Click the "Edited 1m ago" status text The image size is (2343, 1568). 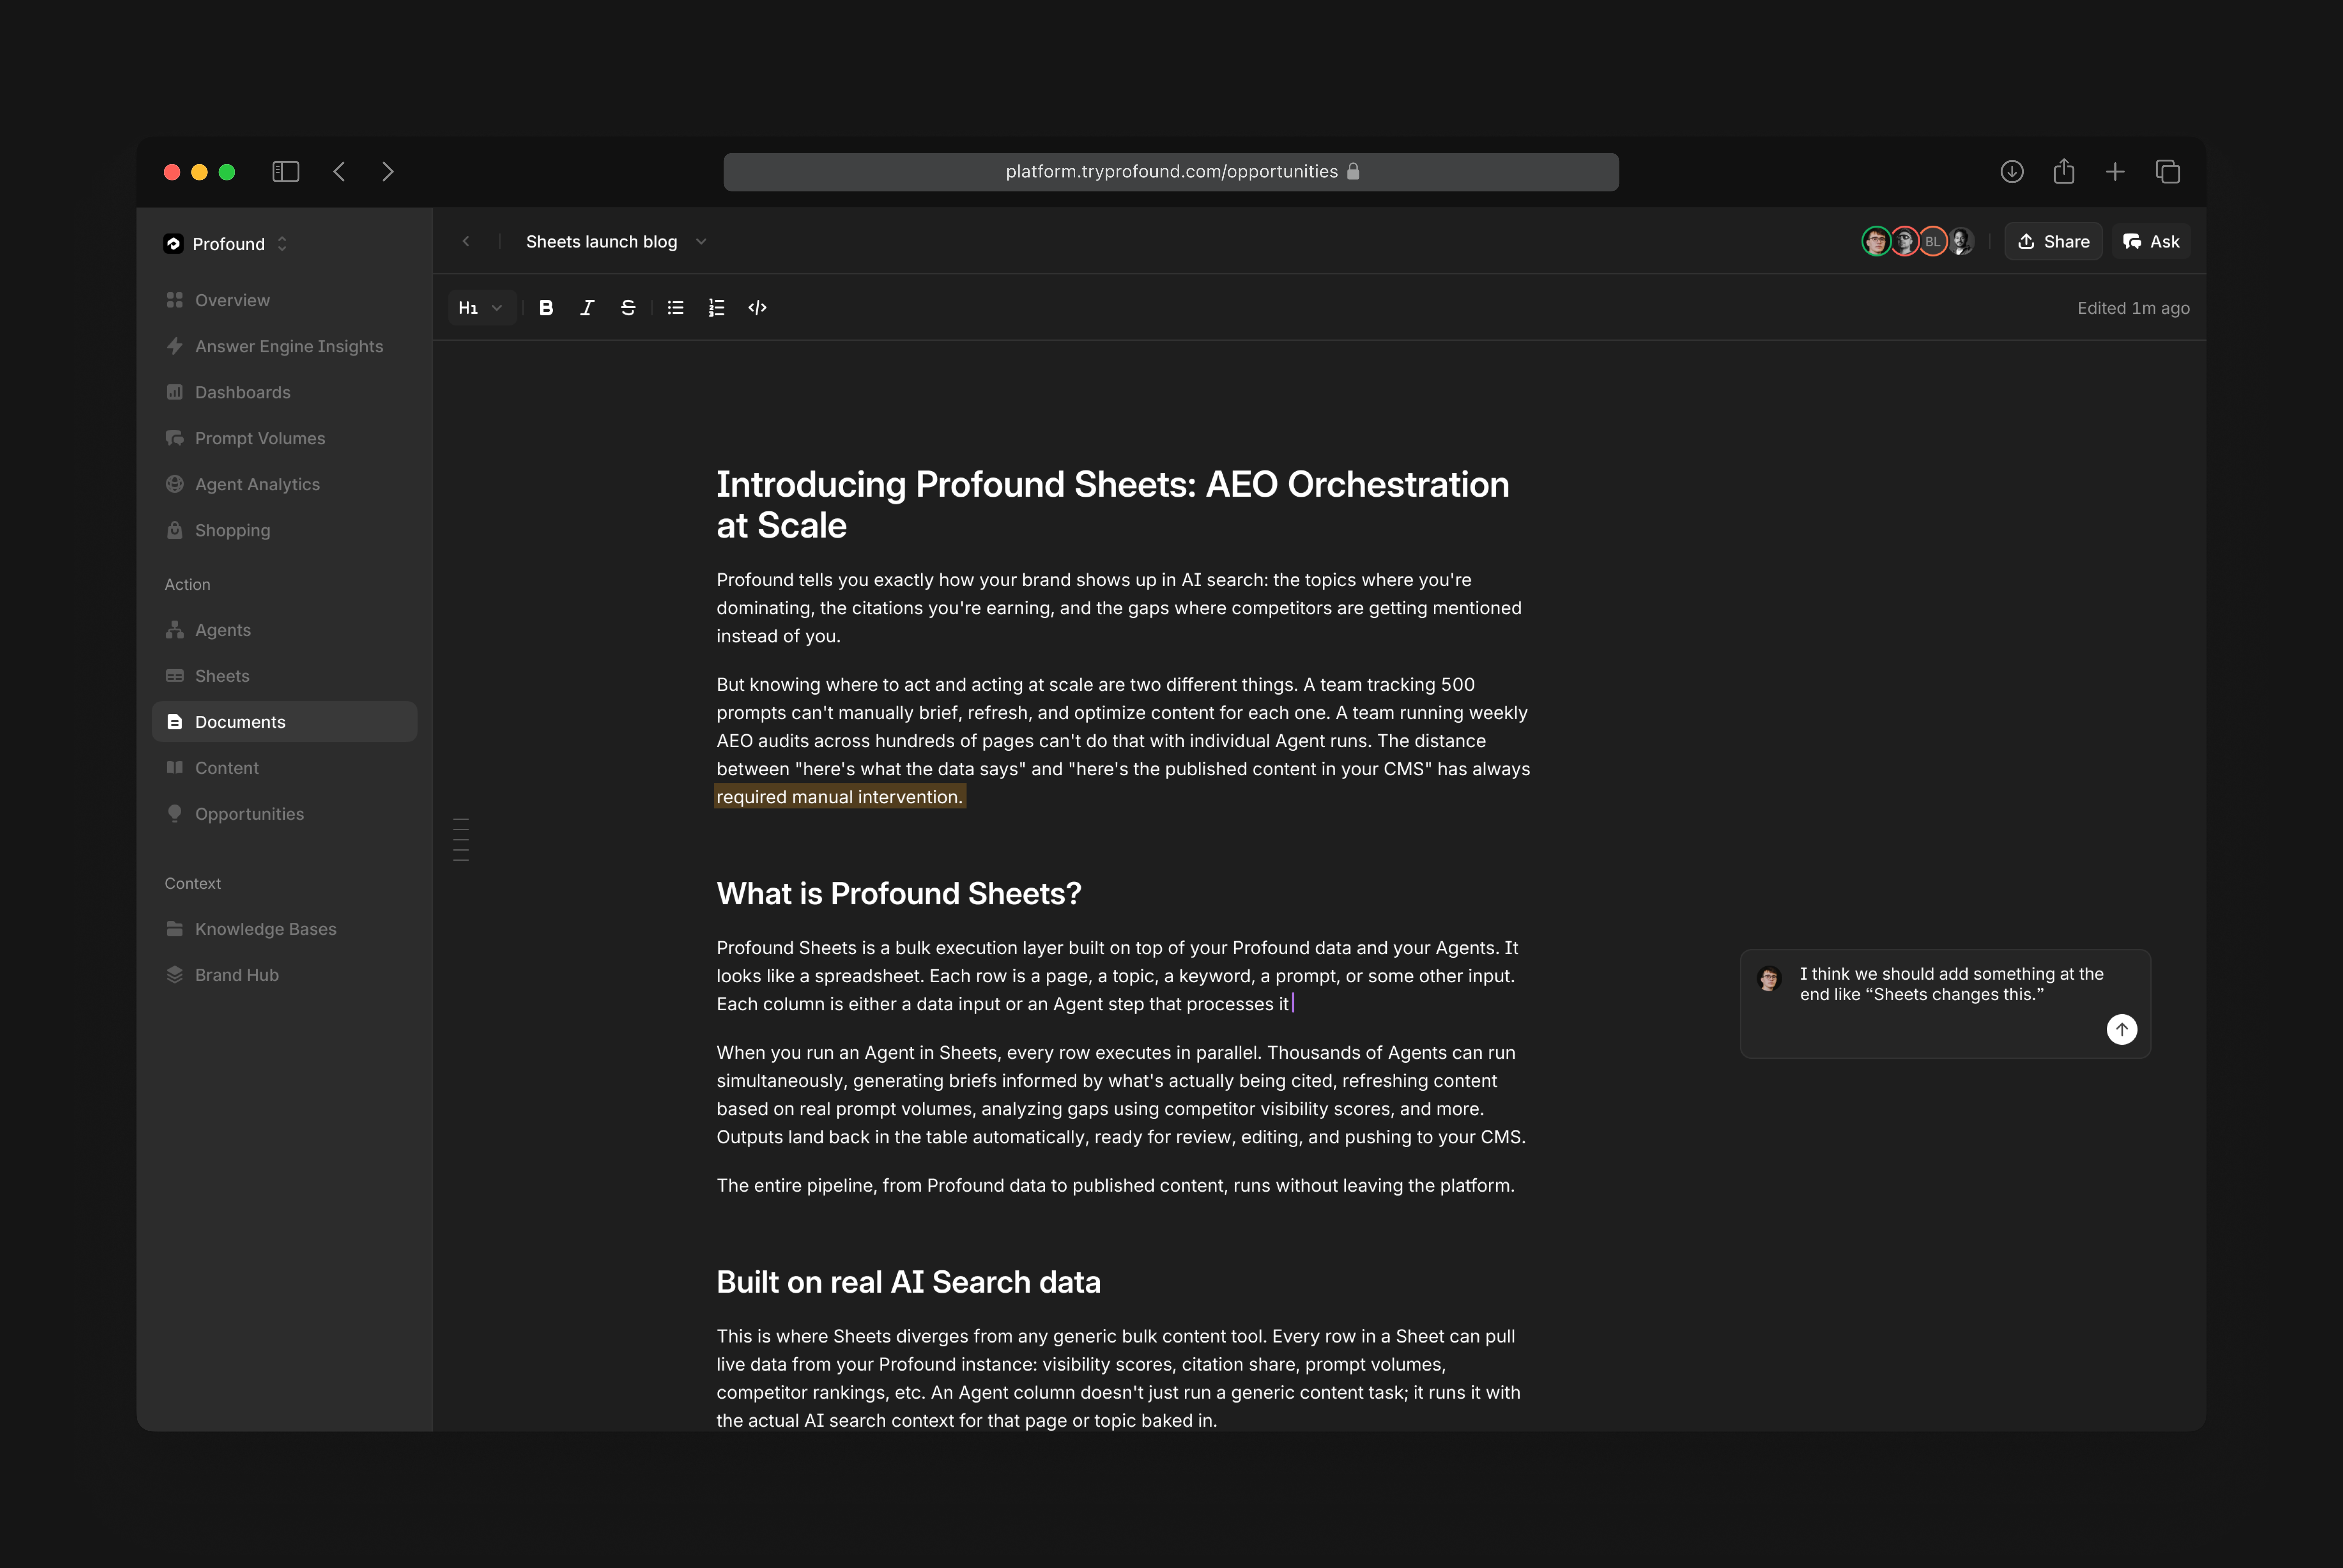pyautogui.click(x=2133, y=308)
